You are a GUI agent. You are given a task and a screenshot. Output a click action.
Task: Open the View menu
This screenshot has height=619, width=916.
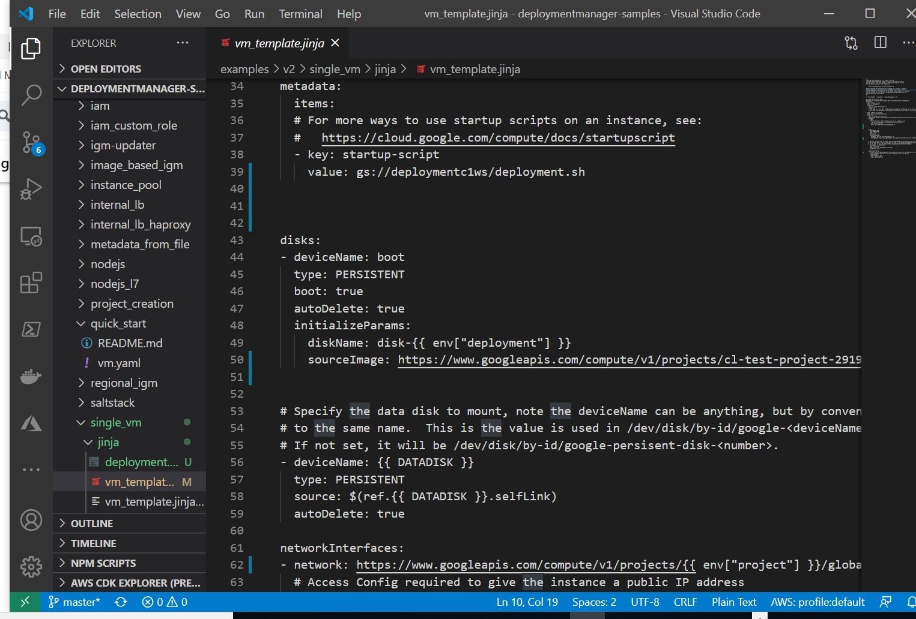point(188,14)
